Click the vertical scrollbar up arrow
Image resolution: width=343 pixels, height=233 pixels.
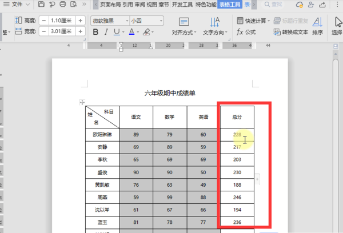click(336, 54)
